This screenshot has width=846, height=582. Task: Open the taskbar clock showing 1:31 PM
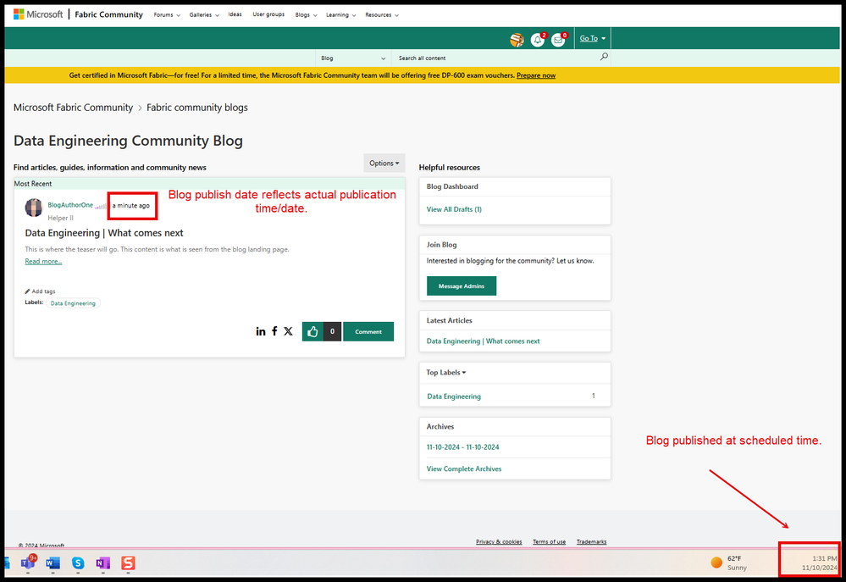click(819, 563)
